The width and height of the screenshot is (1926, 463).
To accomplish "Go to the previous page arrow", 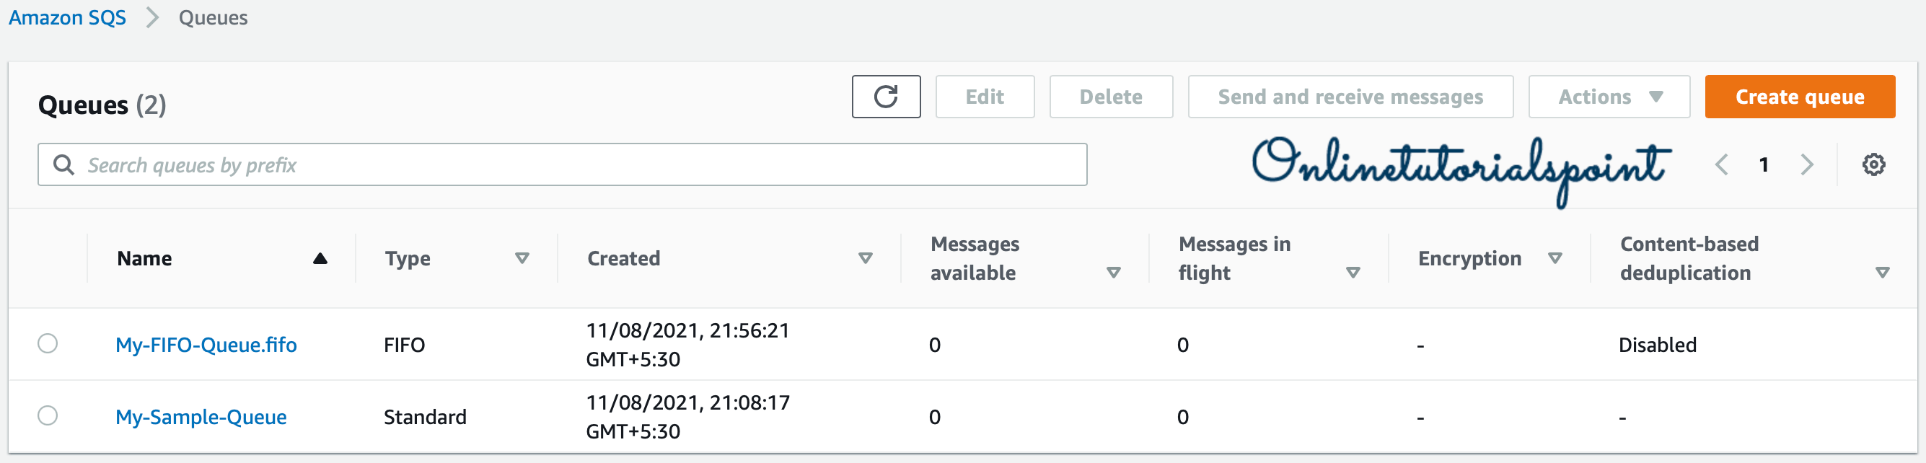I will (x=1721, y=164).
